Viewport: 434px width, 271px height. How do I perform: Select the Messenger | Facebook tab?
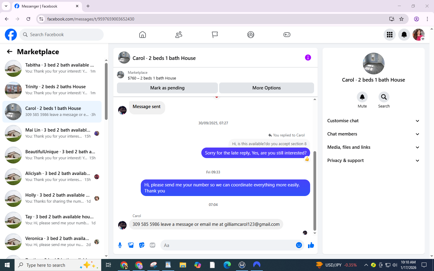coord(47,6)
